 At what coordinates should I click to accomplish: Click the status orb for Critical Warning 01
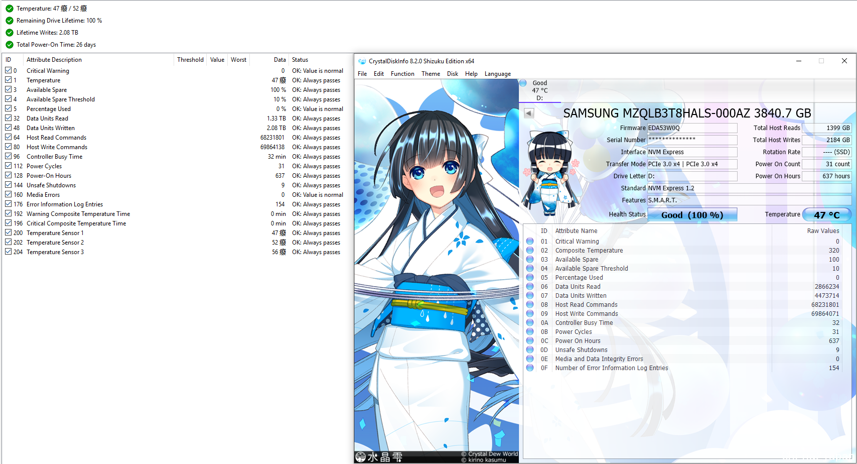(530, 241)
